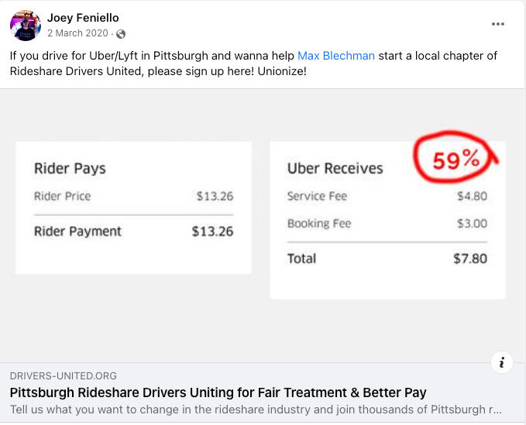Click the $7.80 total amount

click(470, 259)
